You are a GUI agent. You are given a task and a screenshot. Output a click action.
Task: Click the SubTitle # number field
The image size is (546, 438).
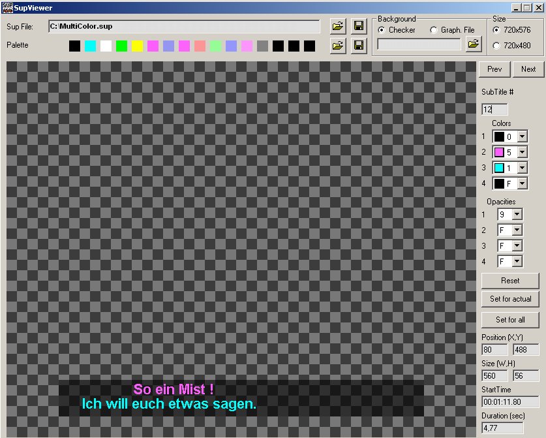point(494,110)
